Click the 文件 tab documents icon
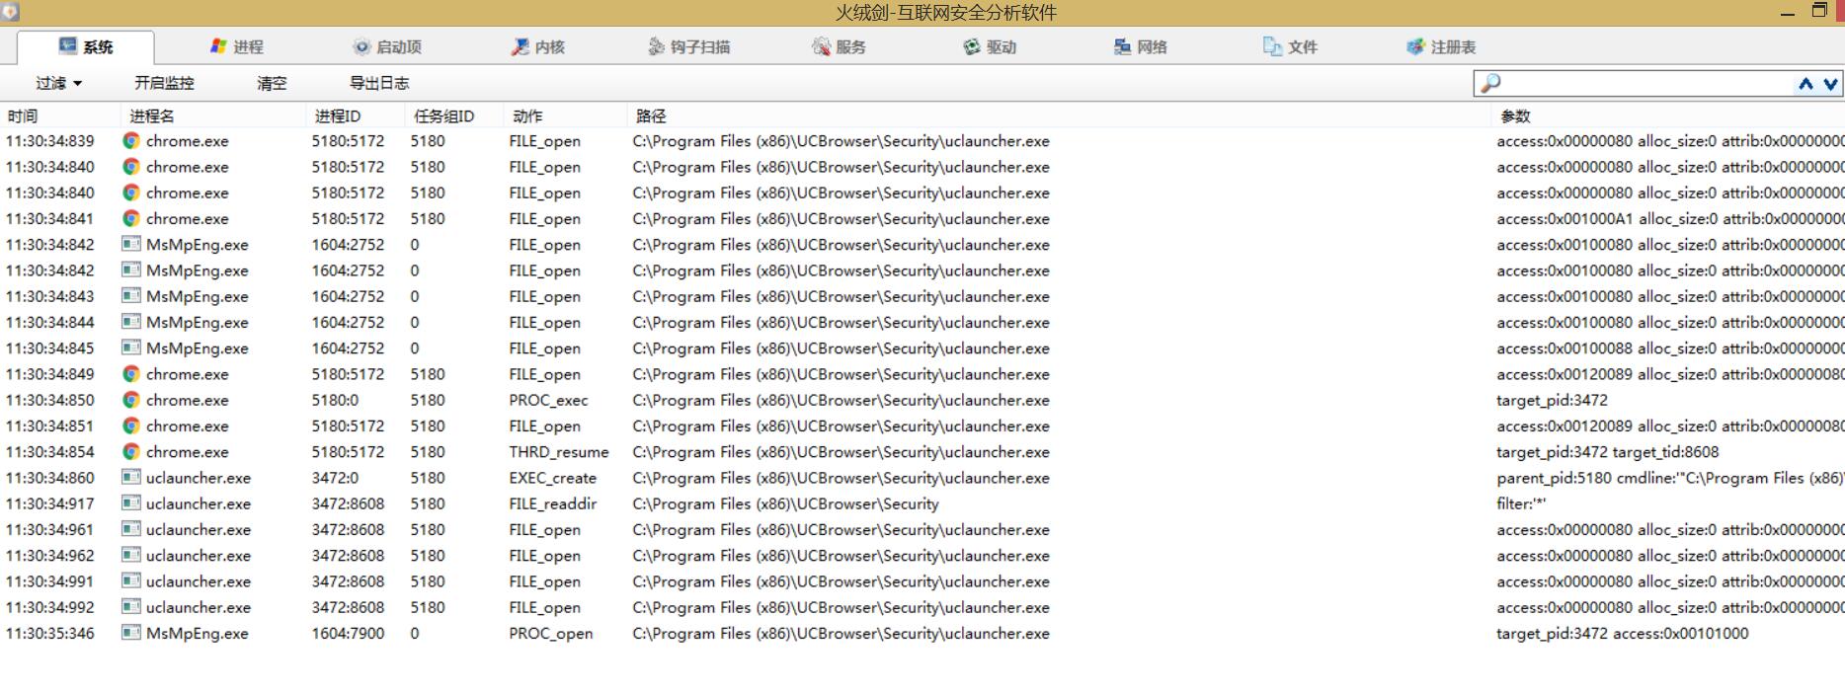Image resolution: width=1845 pixels, height=694 pixels. 1272,46
